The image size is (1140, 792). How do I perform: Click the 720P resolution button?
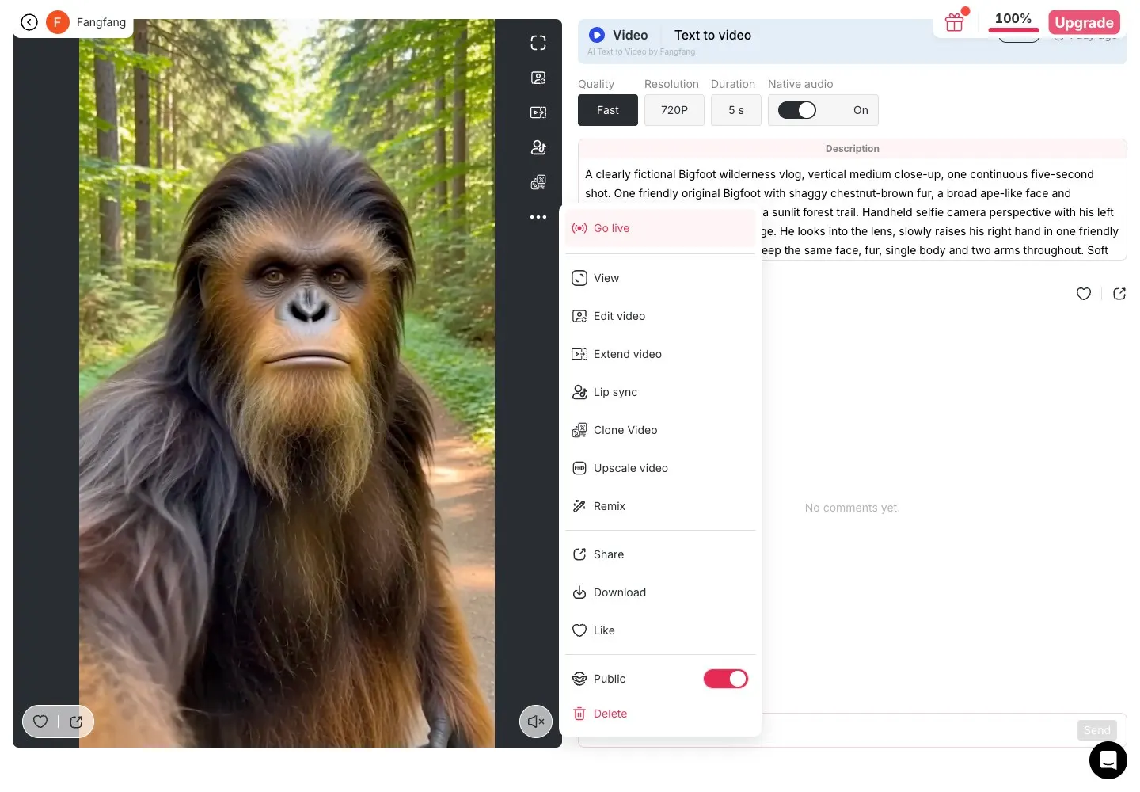coord(674,110)
